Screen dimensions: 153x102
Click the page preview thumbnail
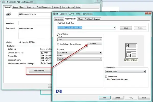tap(131, 51)
